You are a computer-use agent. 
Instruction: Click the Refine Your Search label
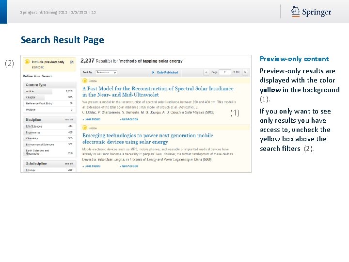coord(37,76)
